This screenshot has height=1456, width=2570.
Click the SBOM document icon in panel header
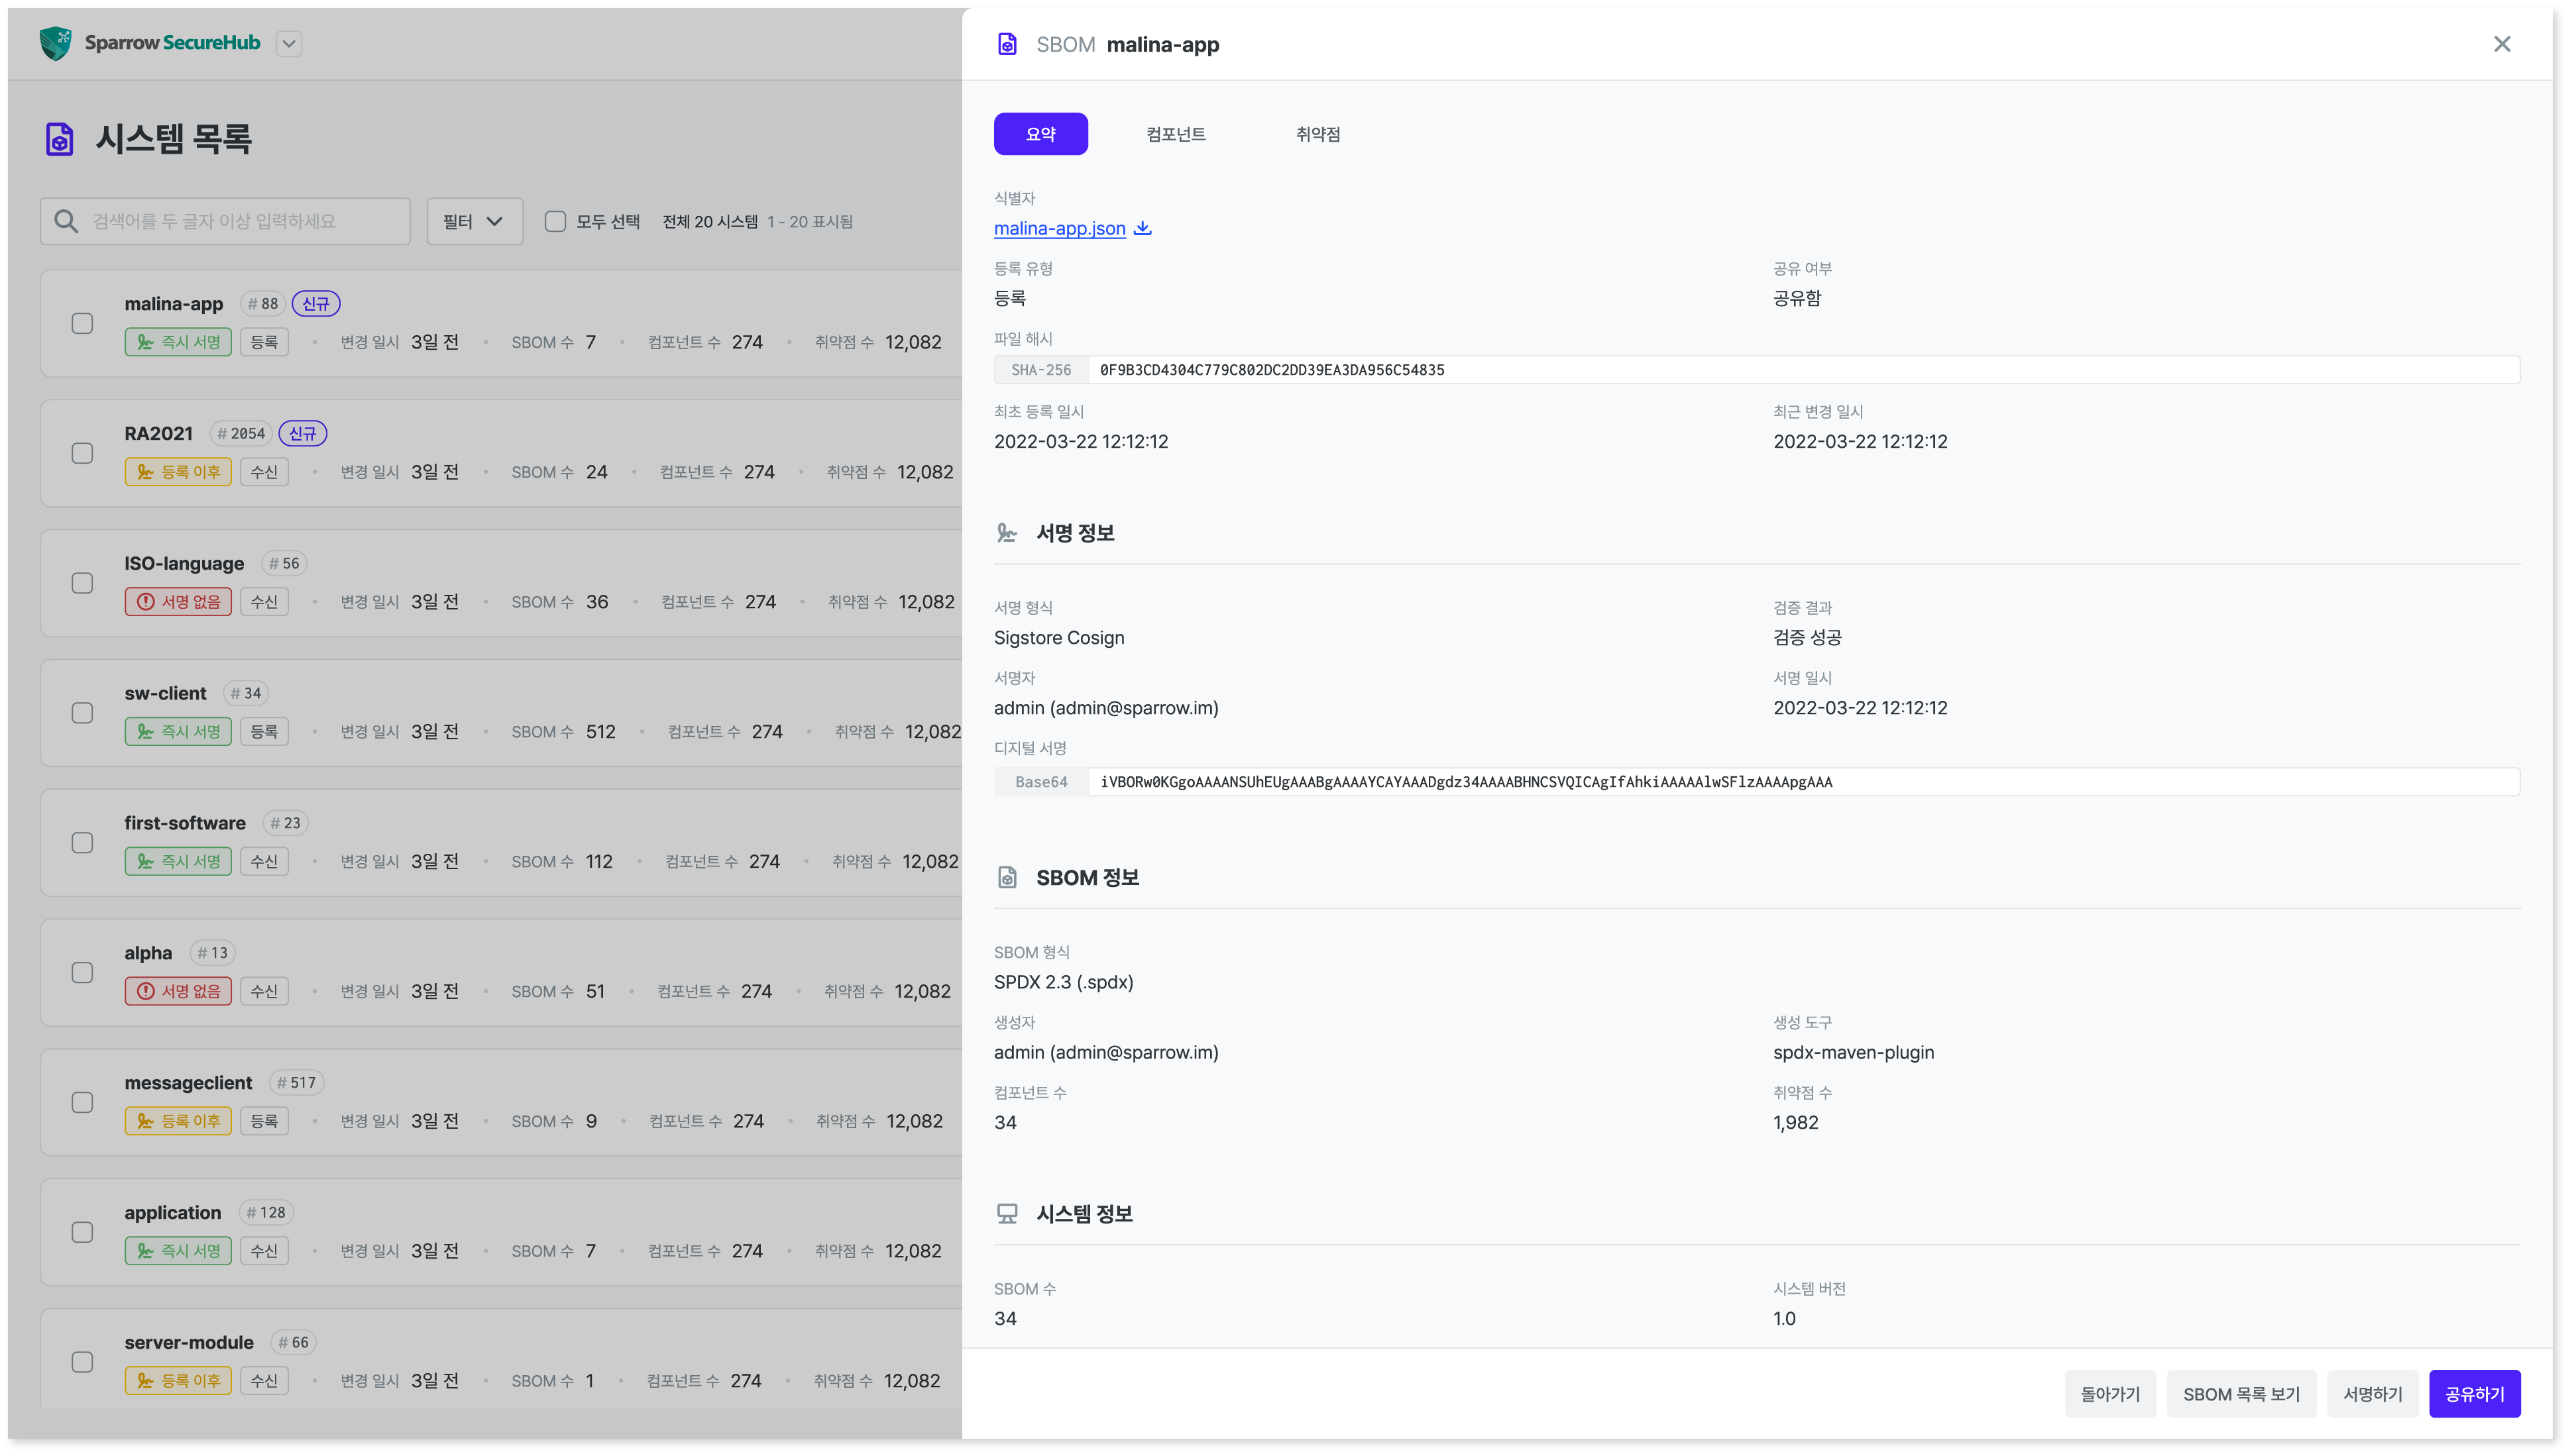[x=1007, y=44]
